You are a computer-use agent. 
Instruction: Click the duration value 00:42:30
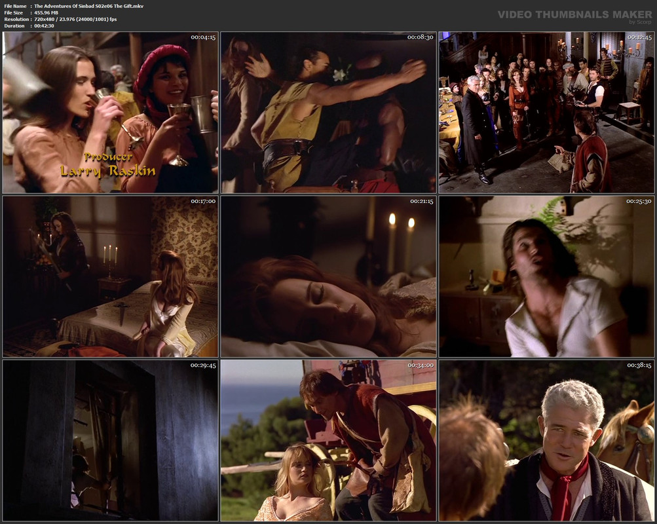click(x=44, y=26)
